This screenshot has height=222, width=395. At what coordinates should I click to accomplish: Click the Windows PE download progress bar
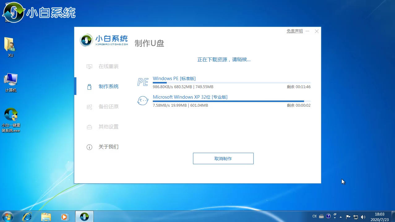(x=231, y=83)
